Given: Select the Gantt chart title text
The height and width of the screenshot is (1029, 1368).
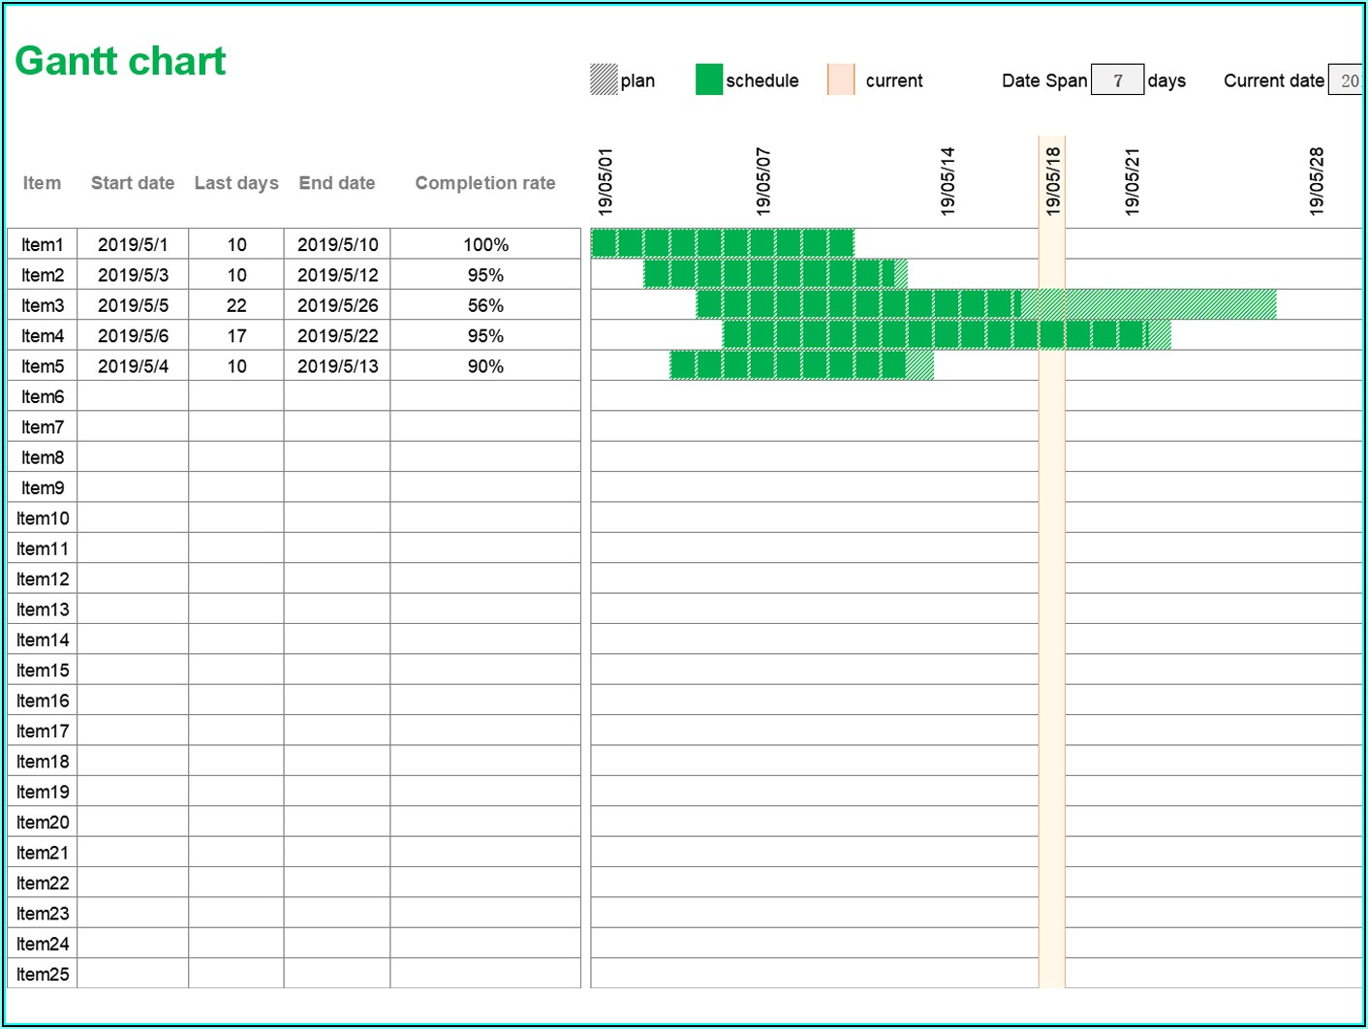Looking at the screenshot, I should [120, 61].
